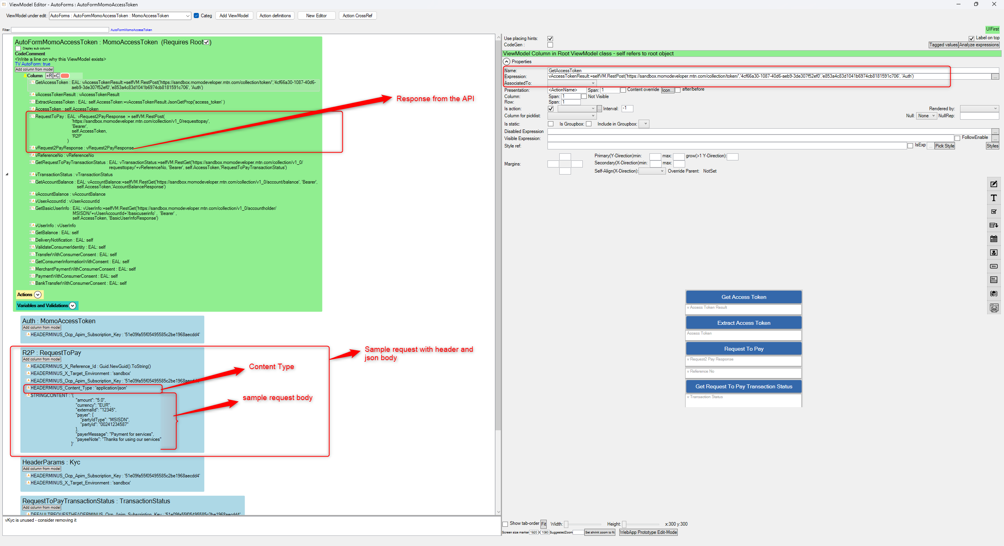Open the Action CrossRef menu

coord(357,16)
